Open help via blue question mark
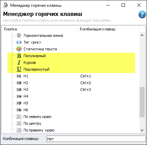 coord(142,15)
